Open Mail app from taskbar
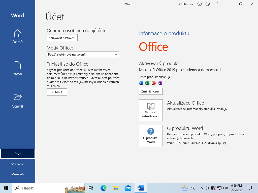 [x=128, y=188]
